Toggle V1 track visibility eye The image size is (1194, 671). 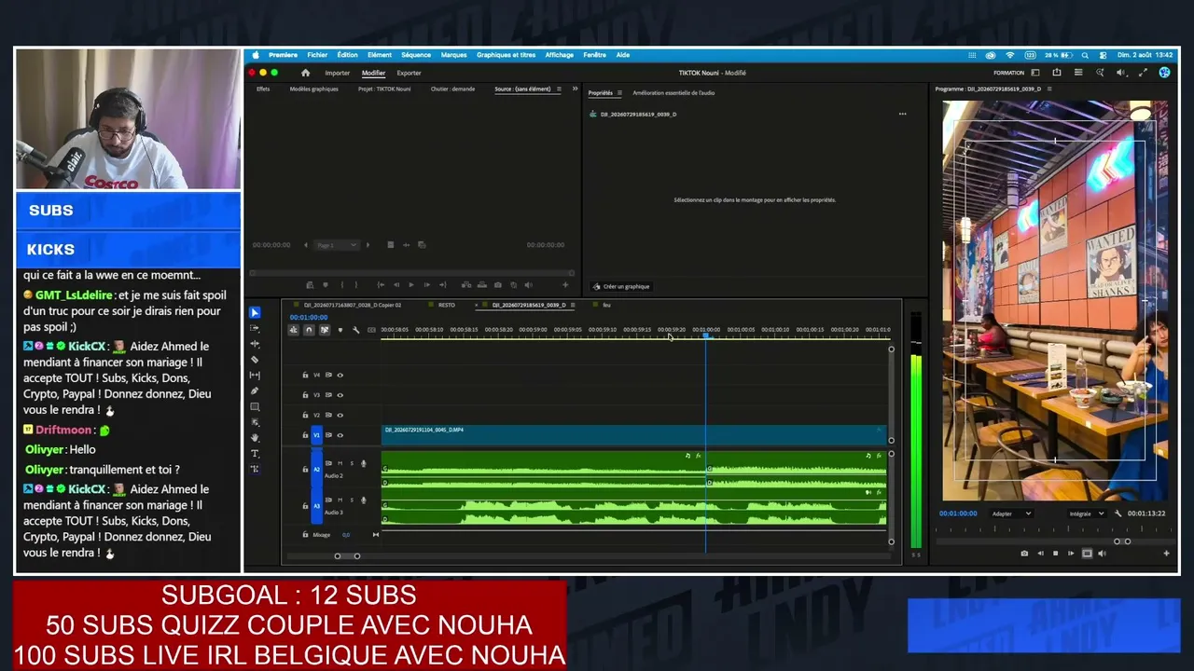click(x=340, y=435)
